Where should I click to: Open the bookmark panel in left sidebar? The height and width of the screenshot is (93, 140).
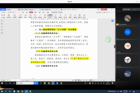pyautogui.click(x=2, y=21)
